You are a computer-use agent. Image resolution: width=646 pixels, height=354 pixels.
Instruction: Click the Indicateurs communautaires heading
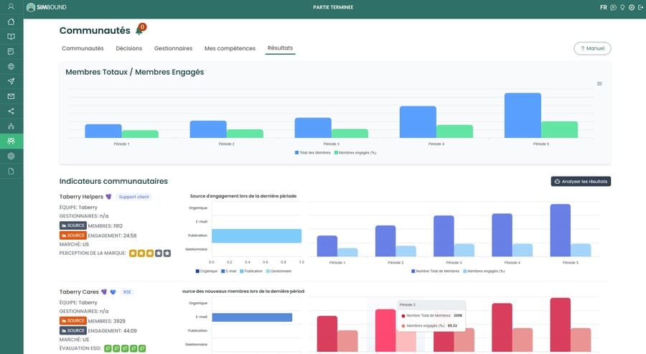click(x=113, y=182)
